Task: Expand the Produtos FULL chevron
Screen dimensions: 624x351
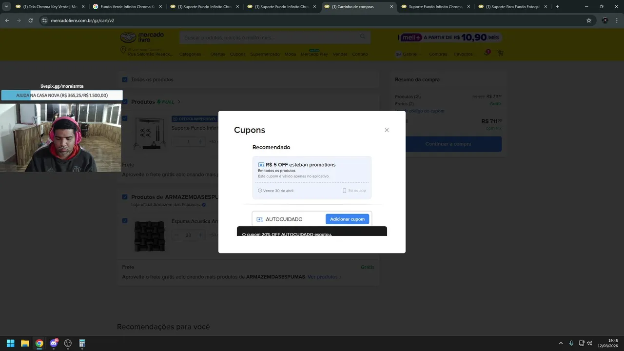Action: point(179,102)
